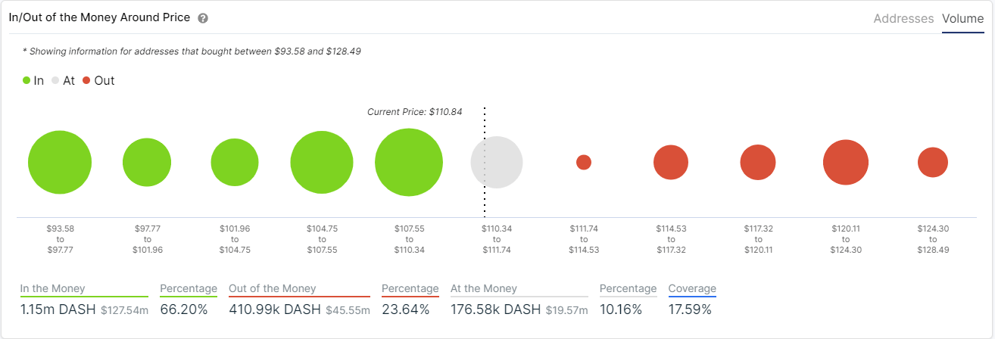The width and height of the screenshot is (995, 339).
Task: Select the green bubble for $93.58 to $97.77
Action: (x=60, y=162)
